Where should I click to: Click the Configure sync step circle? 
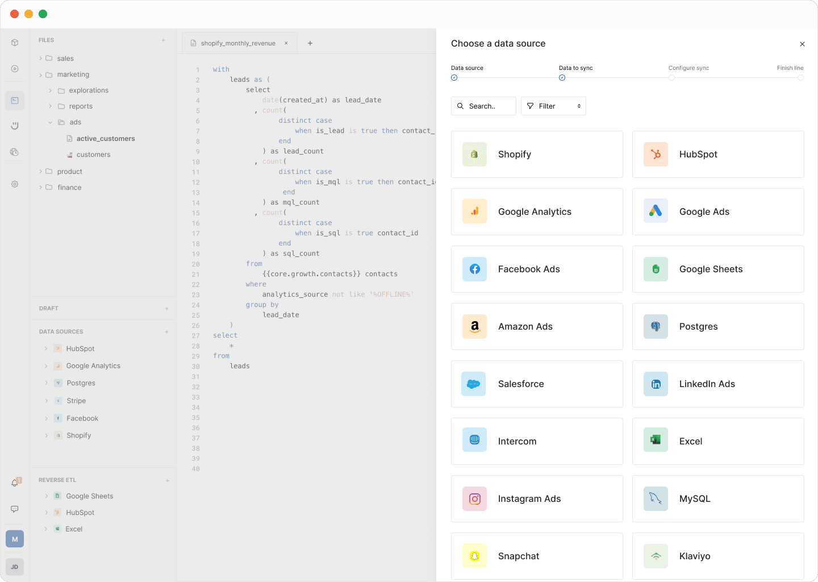tap(671, 78)
